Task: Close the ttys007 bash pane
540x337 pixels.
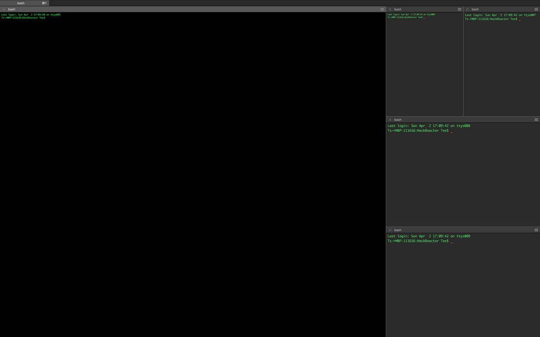Action: click(466, 9)
